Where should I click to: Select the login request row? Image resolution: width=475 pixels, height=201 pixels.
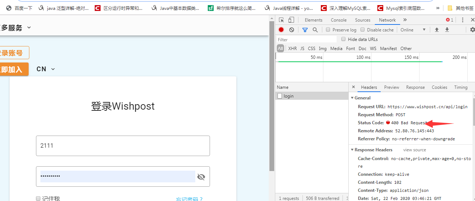tap(312, 96)
